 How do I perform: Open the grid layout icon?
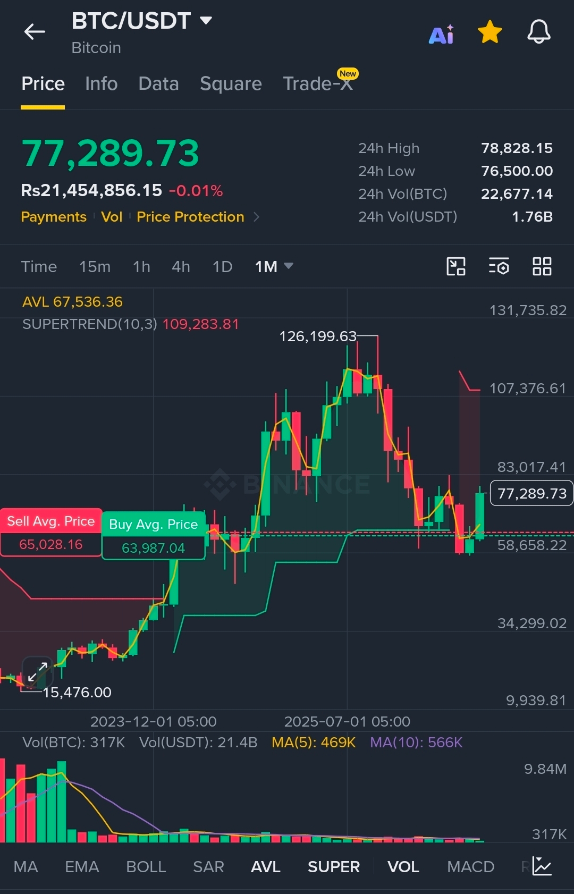(542, 266)
